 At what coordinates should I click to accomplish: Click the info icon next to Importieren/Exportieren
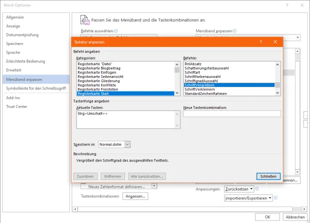pyautogui.click(x=276, y=198)
